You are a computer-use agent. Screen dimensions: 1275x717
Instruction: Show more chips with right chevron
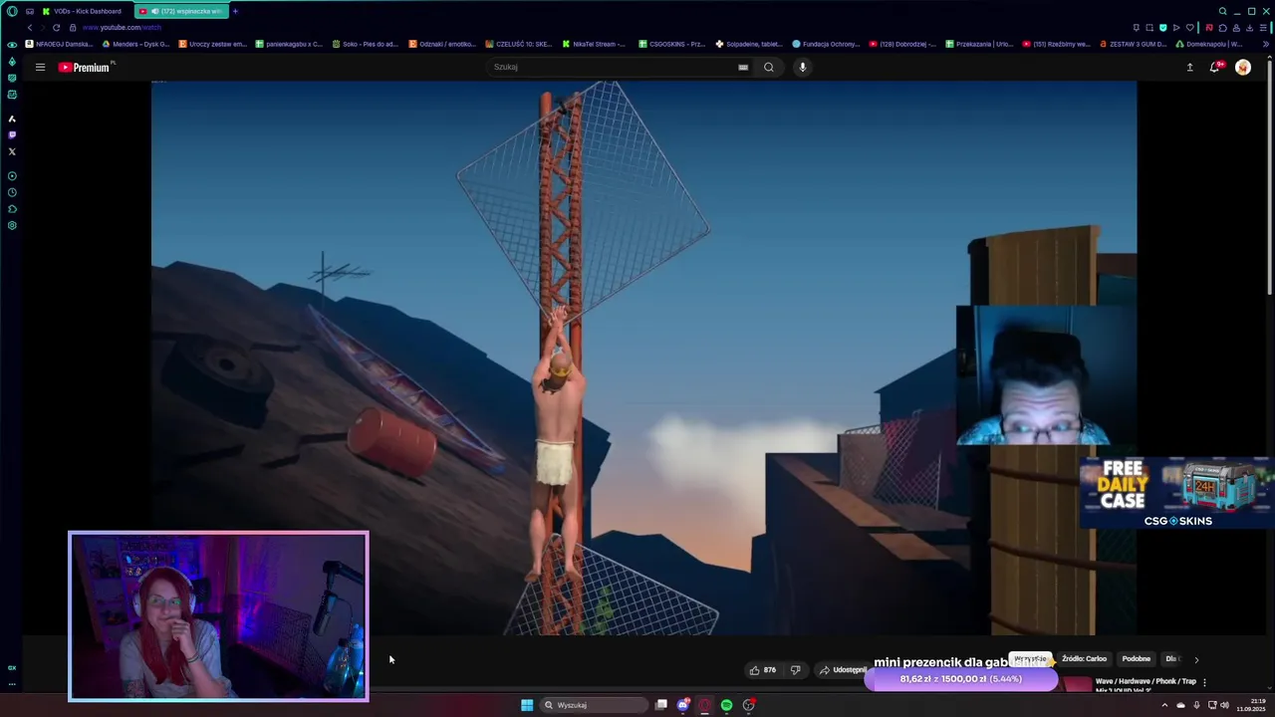coord(1196,659)
